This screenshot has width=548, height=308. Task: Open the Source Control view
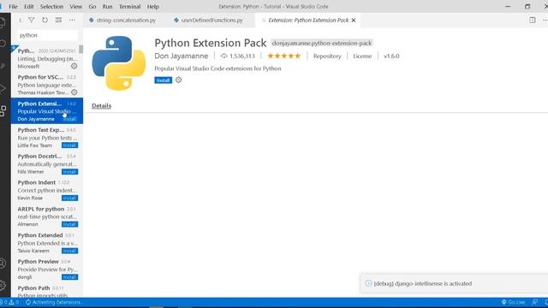click(3, 66)
